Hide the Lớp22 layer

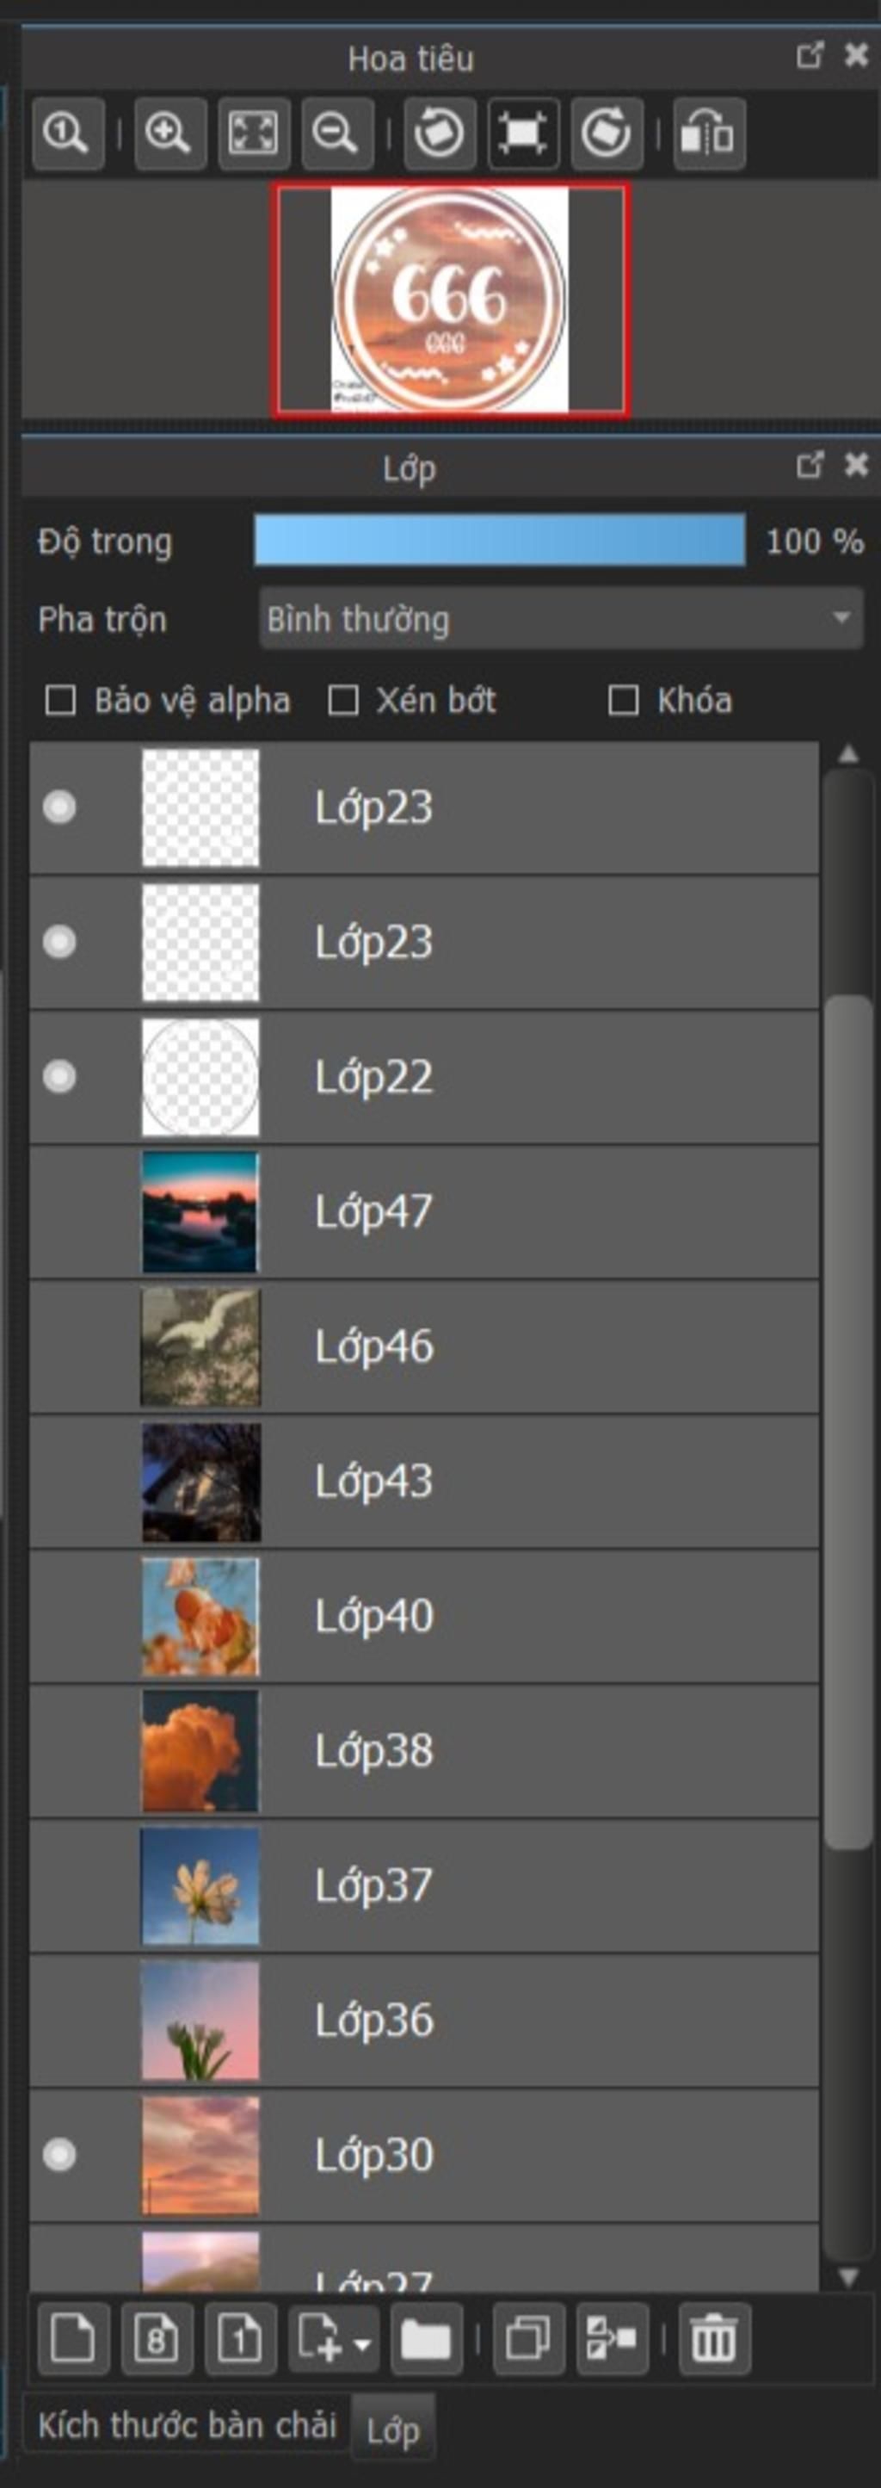tap(60, 1076)
